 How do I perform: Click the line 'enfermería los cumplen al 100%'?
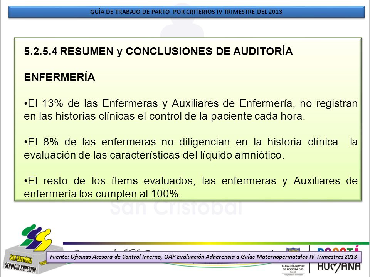[x=103, y=194]
